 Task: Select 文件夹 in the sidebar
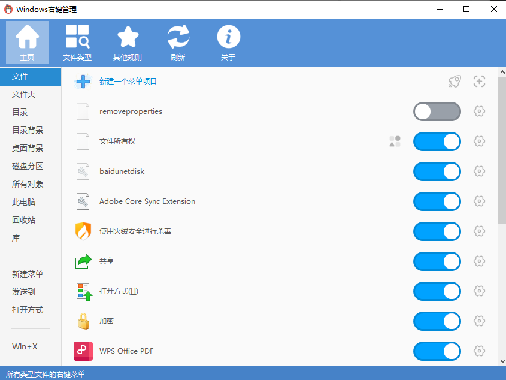pos(31,94)
